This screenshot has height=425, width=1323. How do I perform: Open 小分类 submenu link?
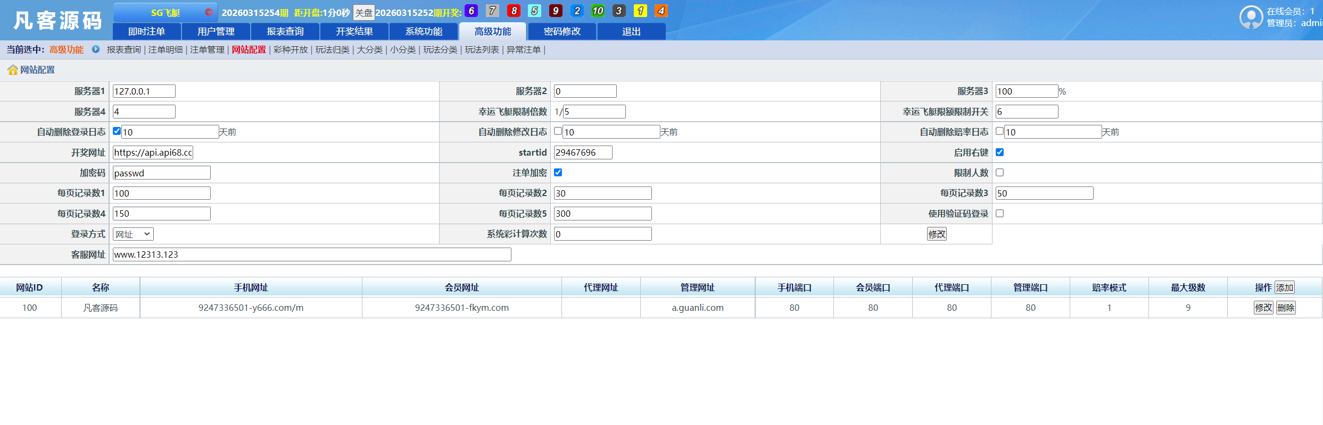point(403,49)
